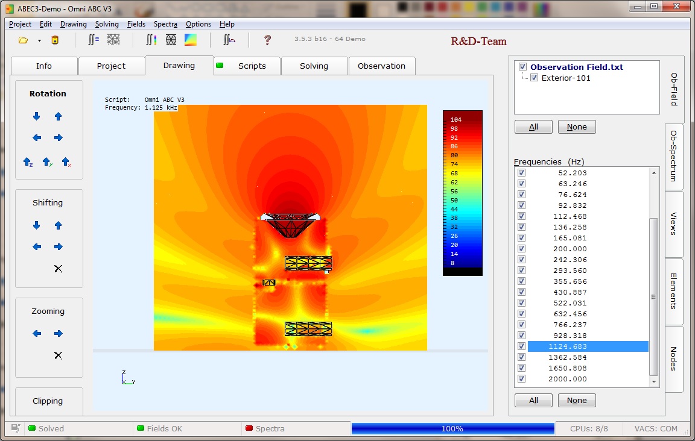Switch to the Observation tab
The width and height of the screenshot is (695, 441).
click(x=382, y=66)
